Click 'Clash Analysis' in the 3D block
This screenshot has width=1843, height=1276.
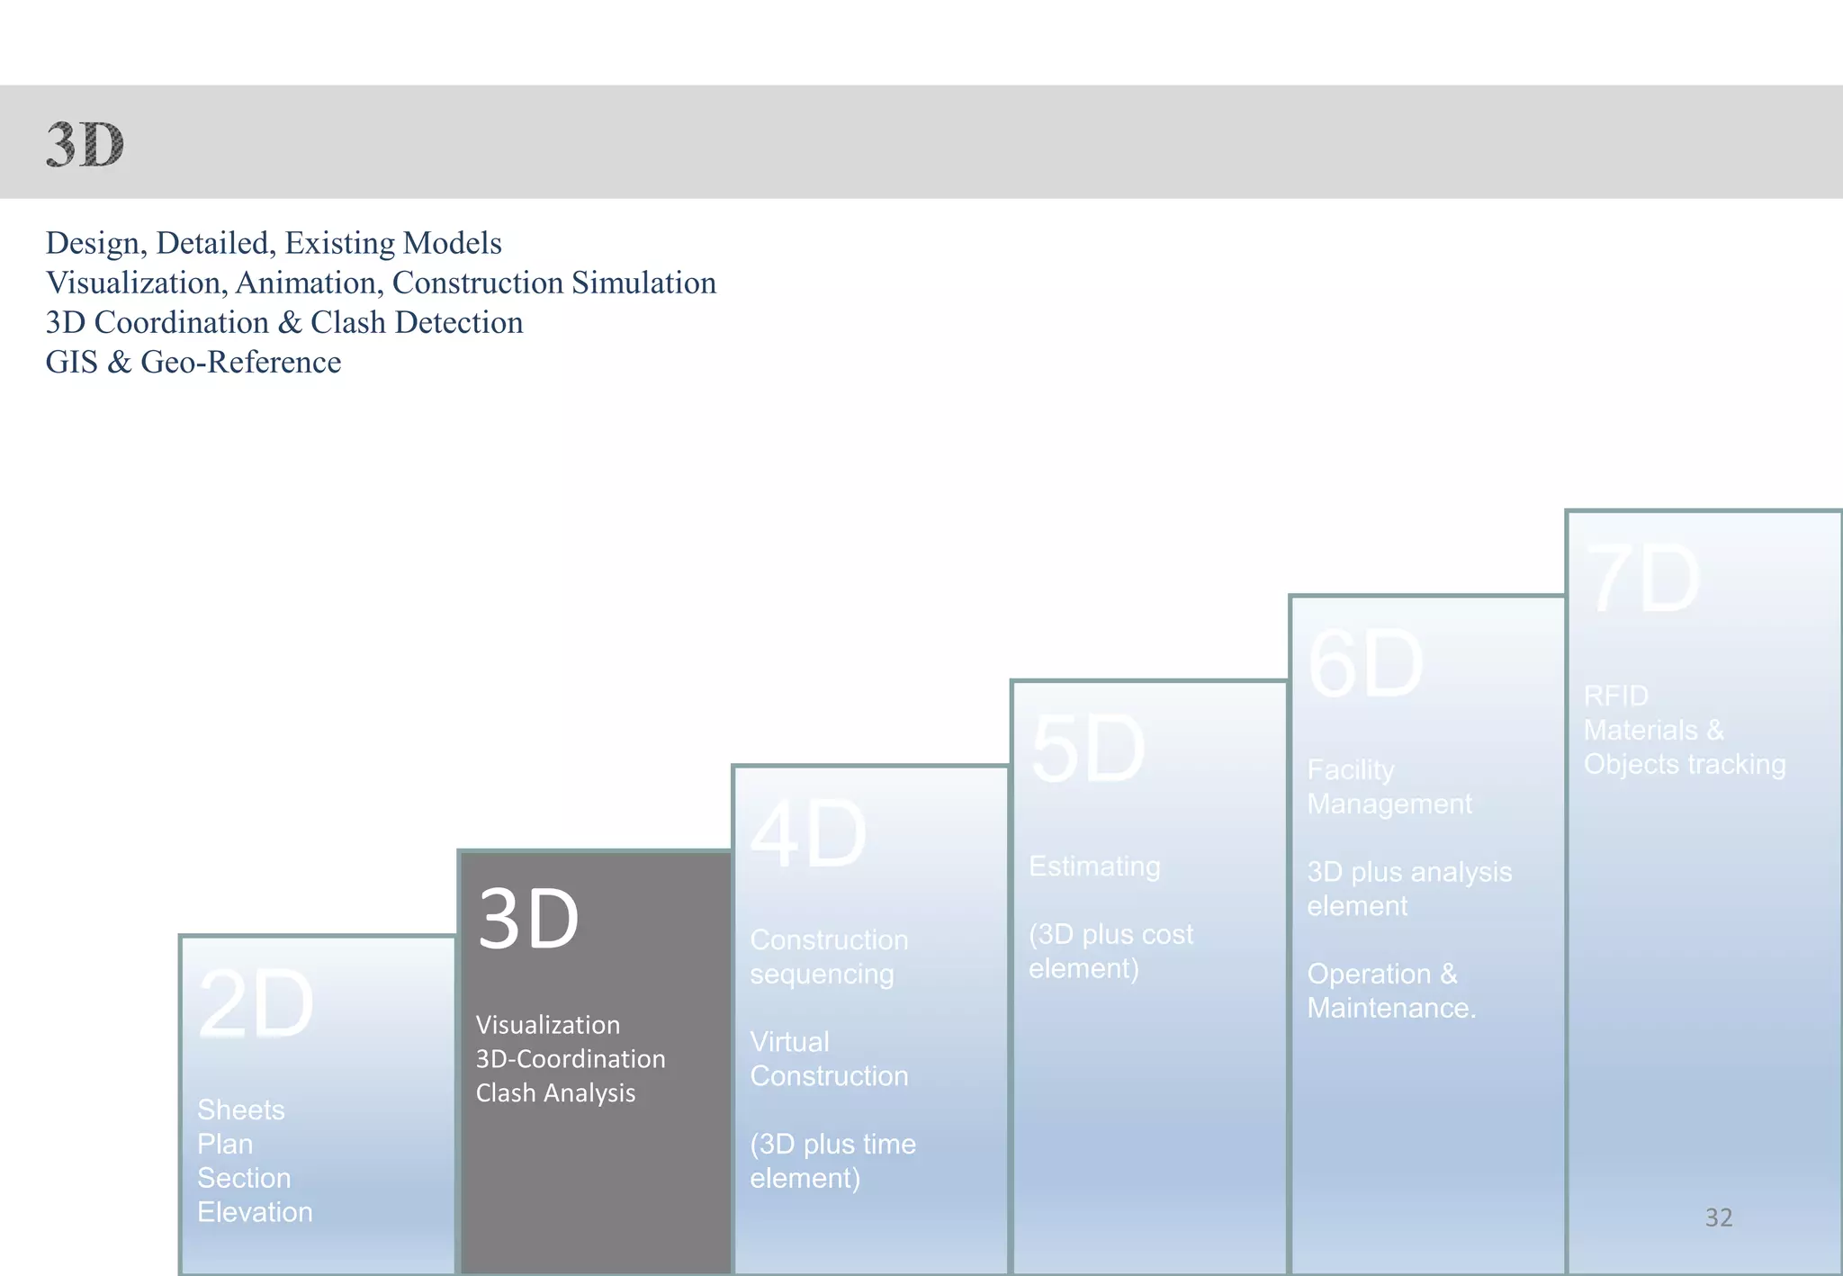pos(555,1093)
